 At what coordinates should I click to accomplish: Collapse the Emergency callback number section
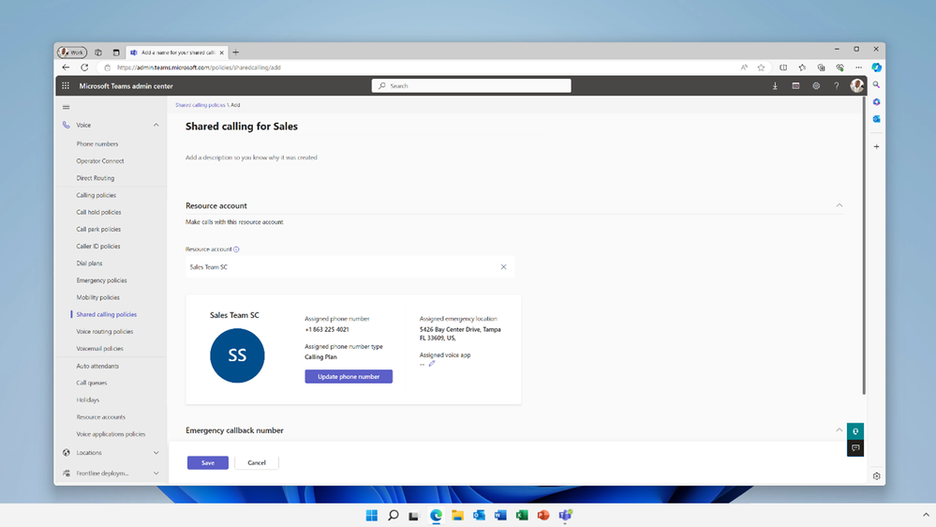pos(839,430)
